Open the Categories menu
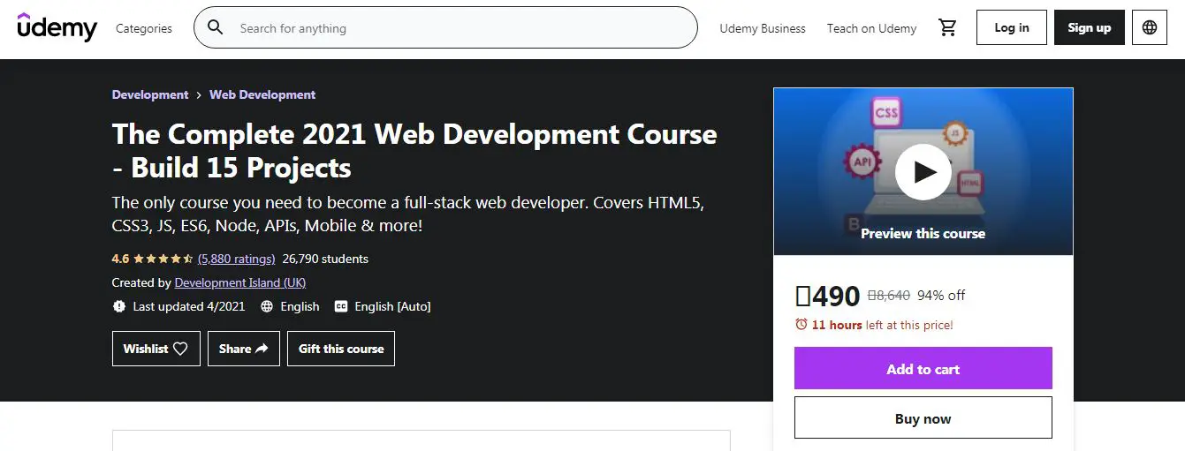Viewport: 1185px width, 451px height. [x=144, y=28]
